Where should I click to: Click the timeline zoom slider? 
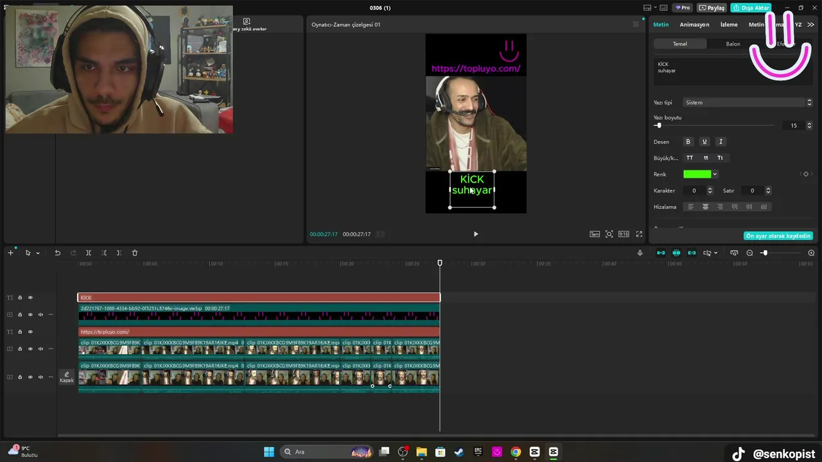click(780, 253)
